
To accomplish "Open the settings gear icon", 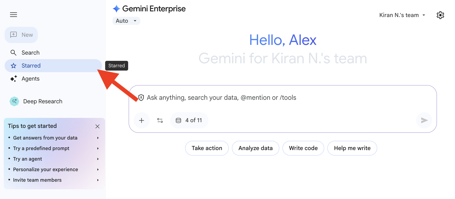I will [x=440, y=15].
